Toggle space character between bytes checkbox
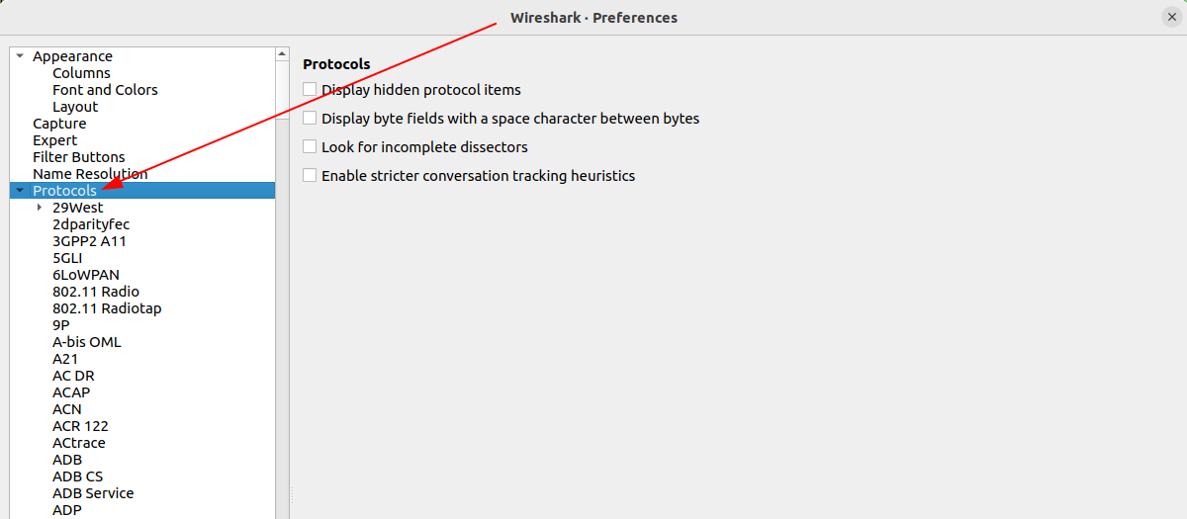Screen dimensions: 1187x519 click(310, 118)
